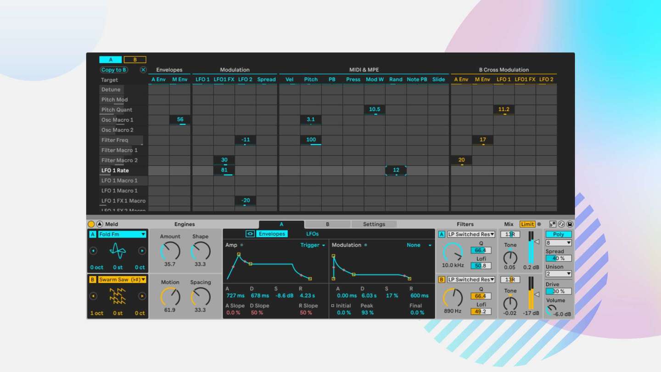Select the LFOs view tab
The height and width of the screenshot is (372, 661).
click(313, 234)
